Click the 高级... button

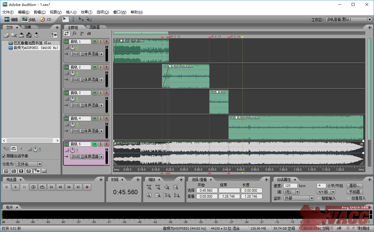coord(355,185)
